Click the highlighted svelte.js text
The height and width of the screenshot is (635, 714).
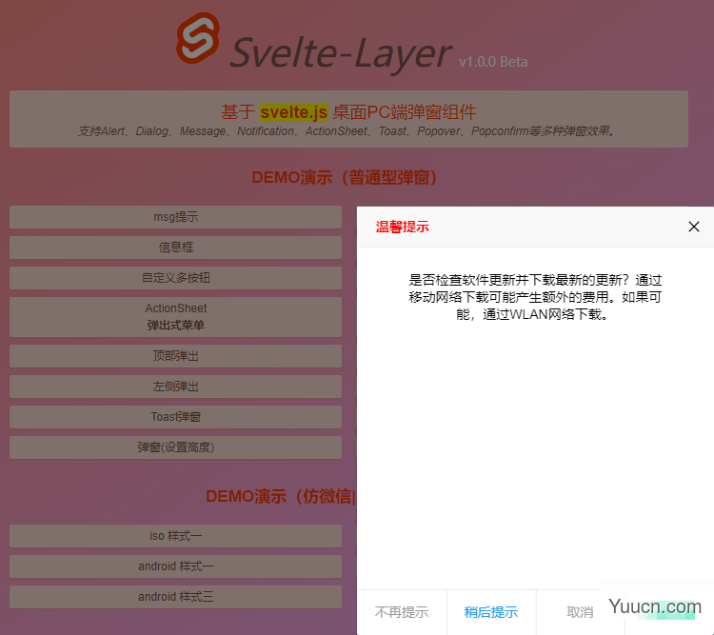294,112
